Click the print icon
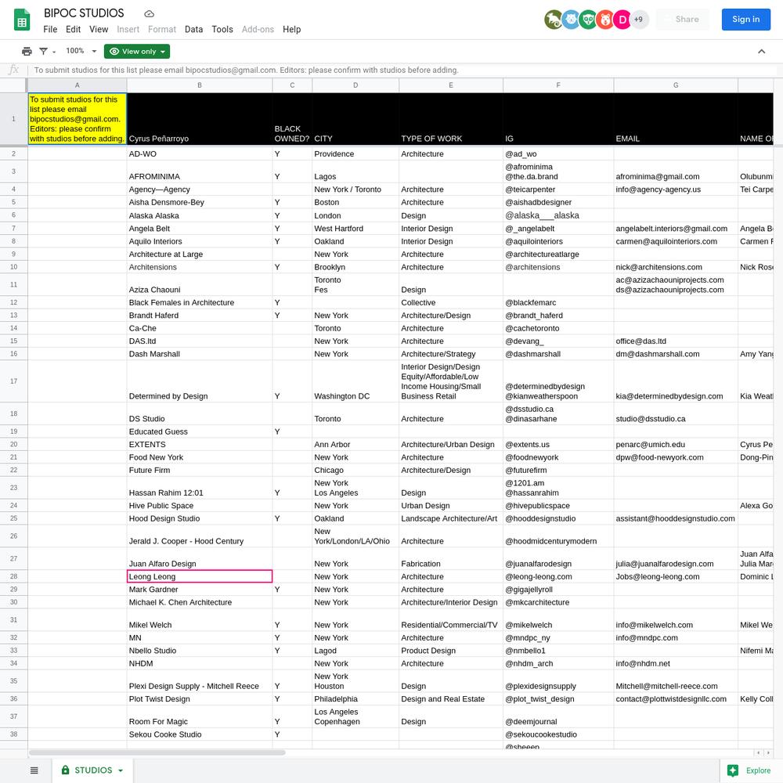The height and width of the screenshot is (783, 783). coord(27,52)
